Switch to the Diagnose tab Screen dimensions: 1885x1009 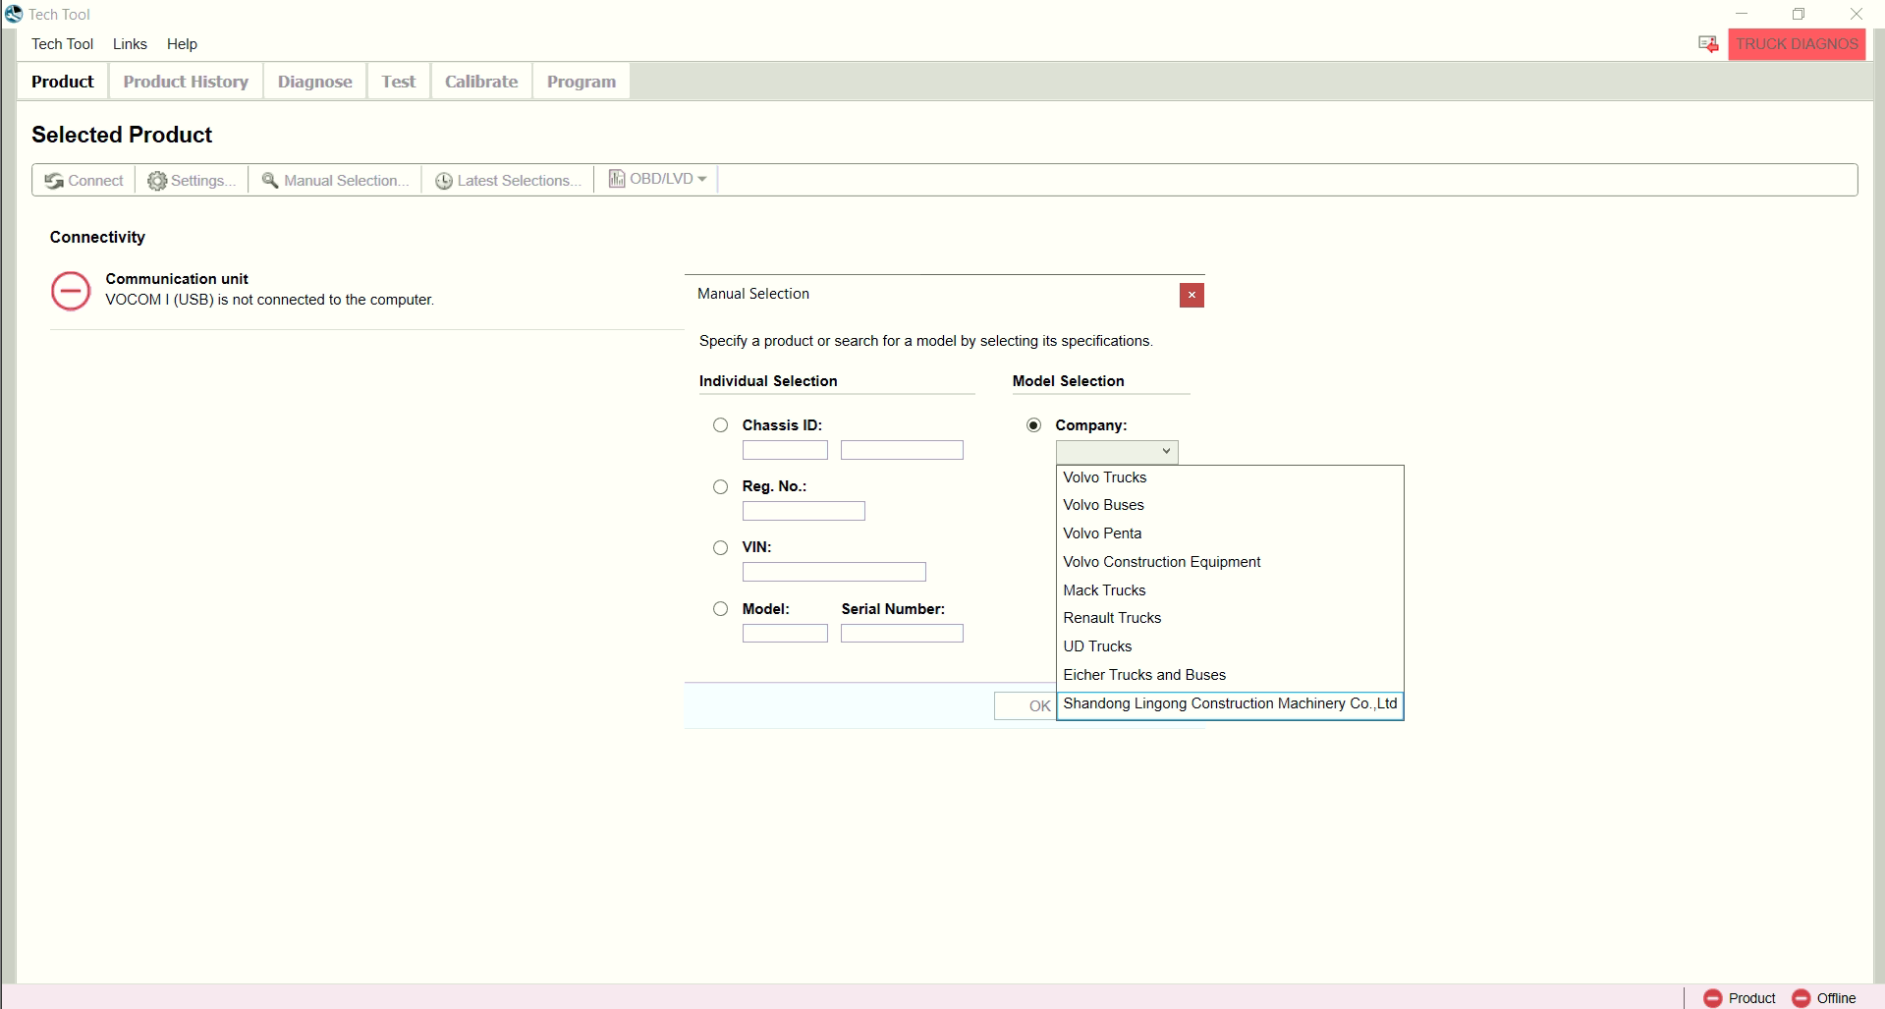314,82
